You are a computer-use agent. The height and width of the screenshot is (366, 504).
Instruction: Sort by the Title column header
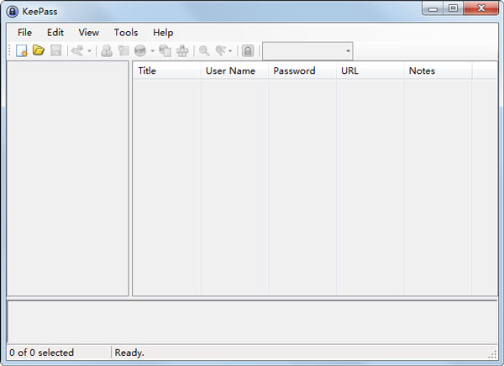[x=167, y=71]
